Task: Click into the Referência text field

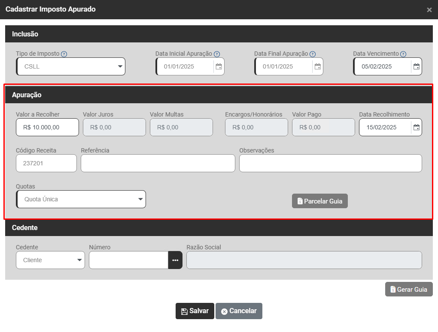Action: [x=158, y=163]
